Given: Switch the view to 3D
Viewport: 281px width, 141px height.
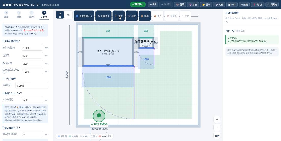Looking at the screenshot, I should click(68, 15).
